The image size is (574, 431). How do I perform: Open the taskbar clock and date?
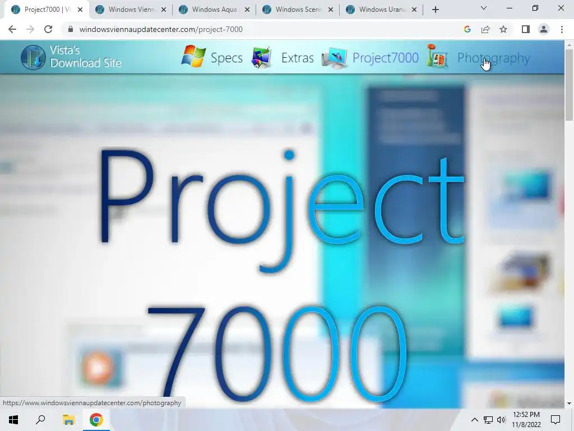[x=526, y=420]
